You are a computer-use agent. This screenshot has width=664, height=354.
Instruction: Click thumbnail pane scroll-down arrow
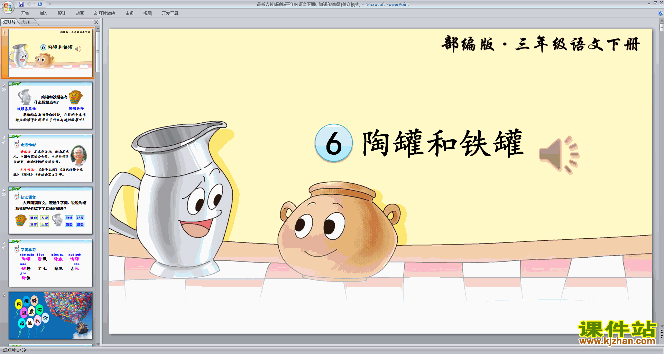[x=98, y=344]
